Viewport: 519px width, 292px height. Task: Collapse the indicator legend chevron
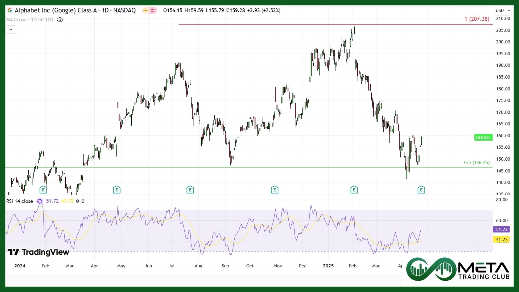[11, 29]
